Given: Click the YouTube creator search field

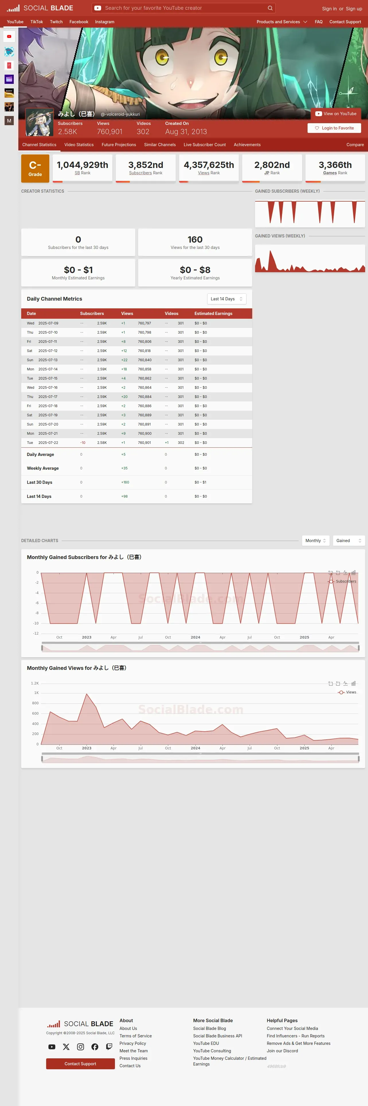Looking at the screenshot, I should (183, 8).
